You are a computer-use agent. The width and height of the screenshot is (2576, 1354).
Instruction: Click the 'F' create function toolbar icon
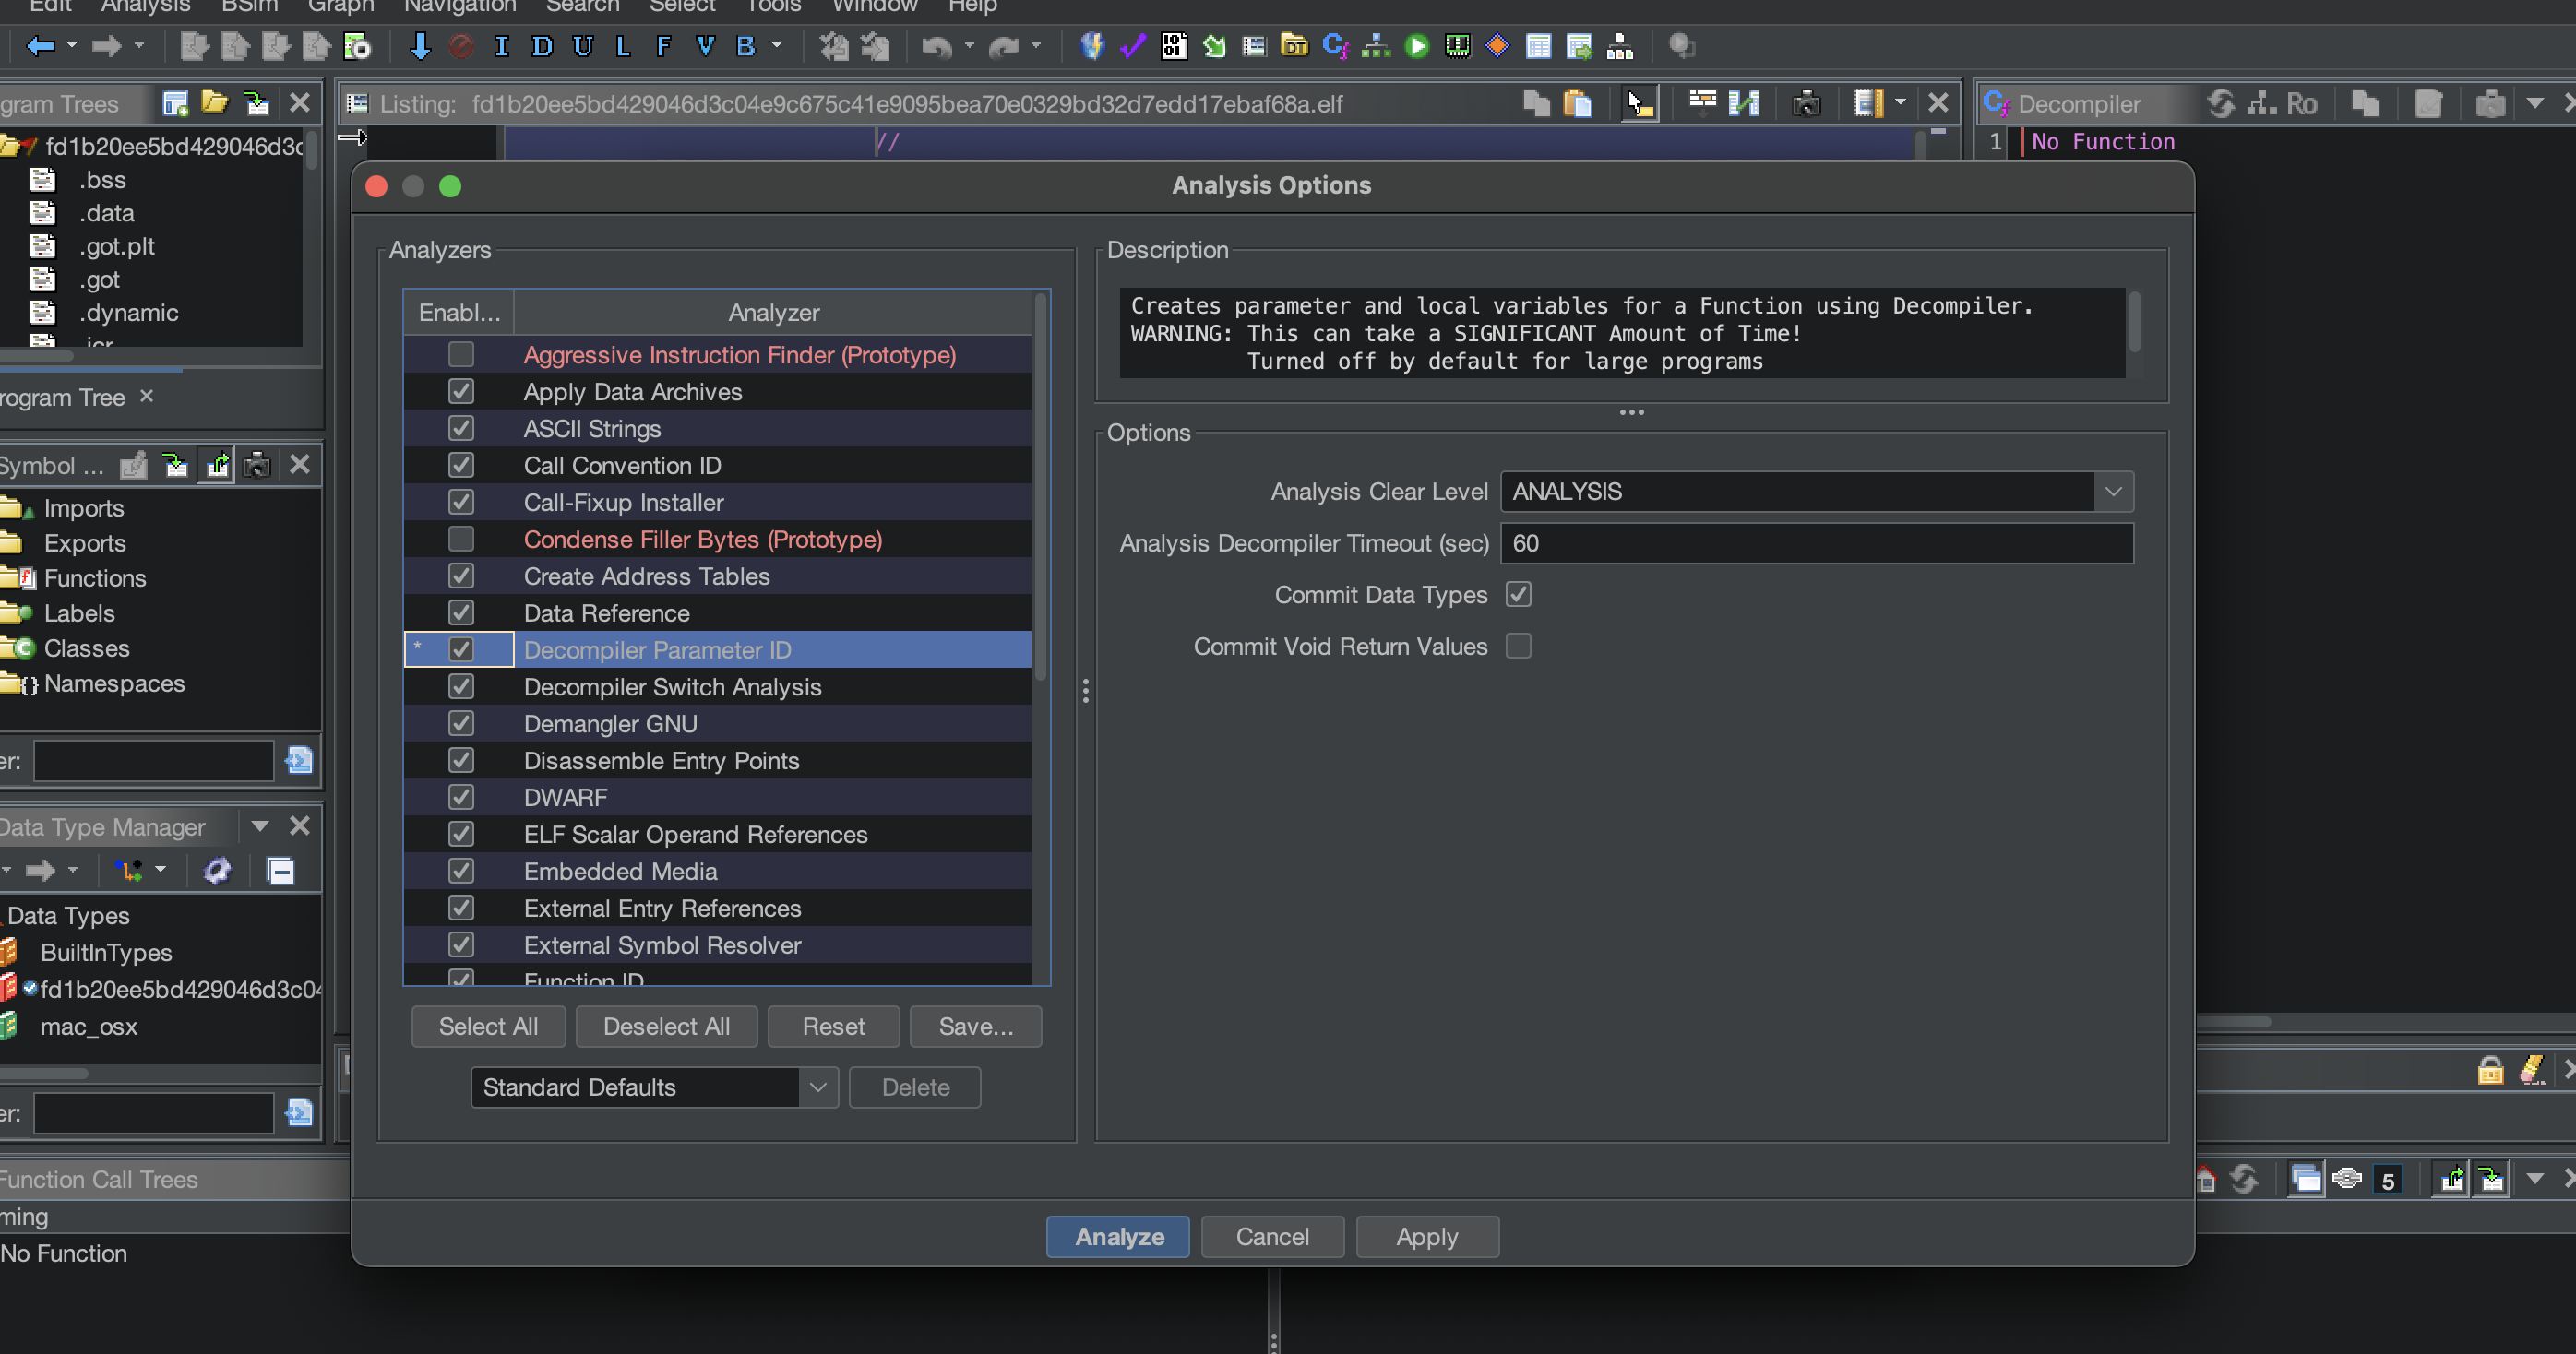tap(663, 46)
